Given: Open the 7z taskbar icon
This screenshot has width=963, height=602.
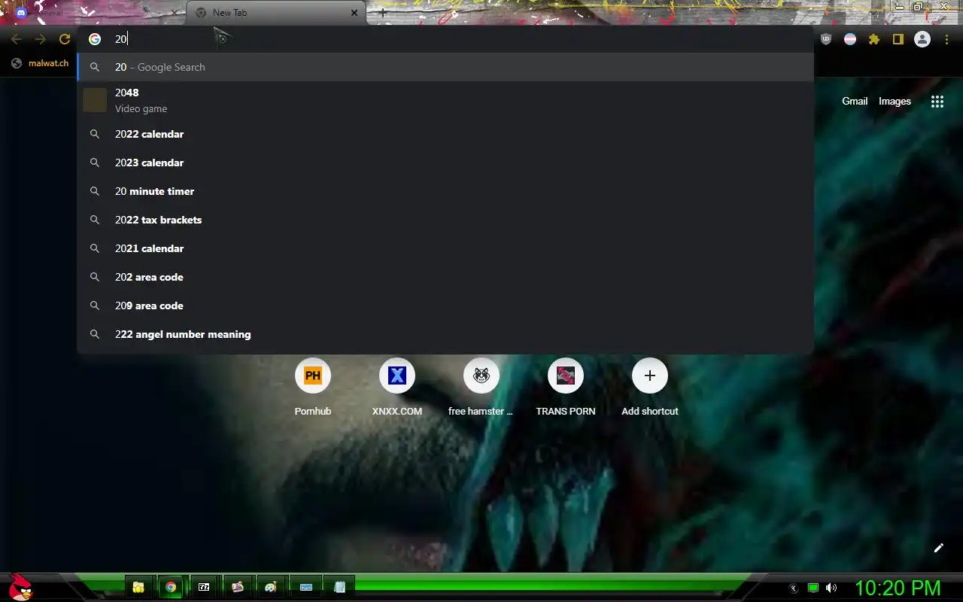Looking at the screenshot, I should click(x=204, y=587).
